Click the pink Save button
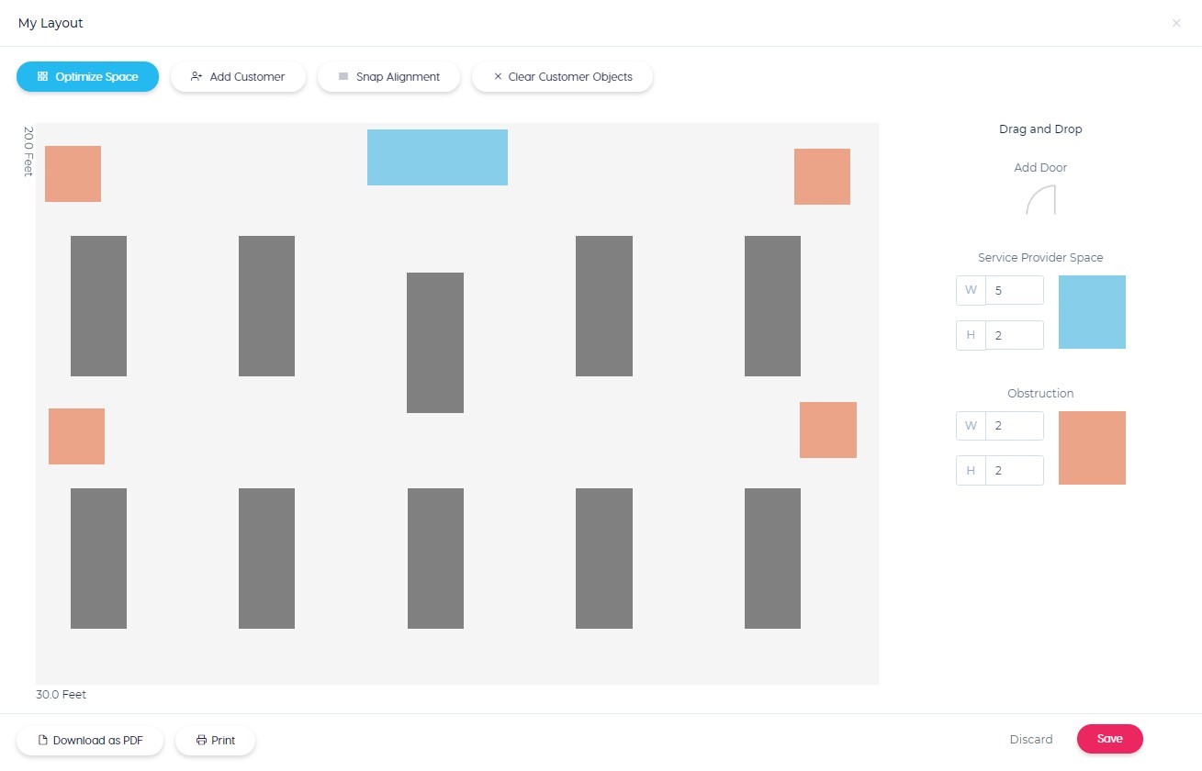Image resolution: width=1202 pixels, height=771 pixels. [x=1109, y=739]
